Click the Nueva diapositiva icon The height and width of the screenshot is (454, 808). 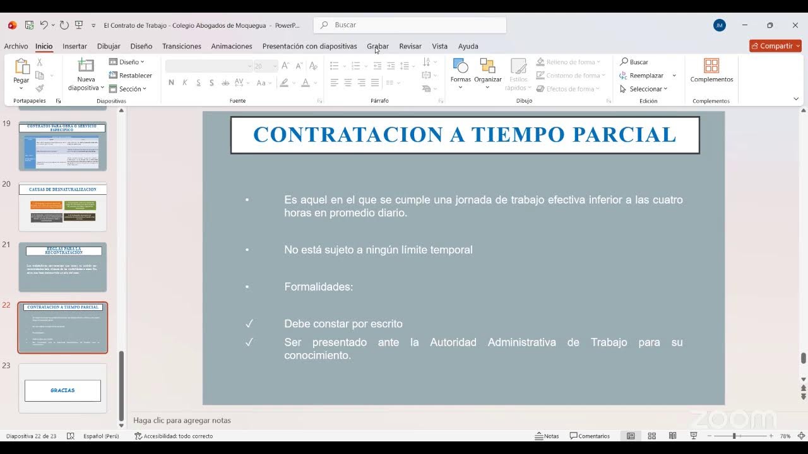coord(86,66)
